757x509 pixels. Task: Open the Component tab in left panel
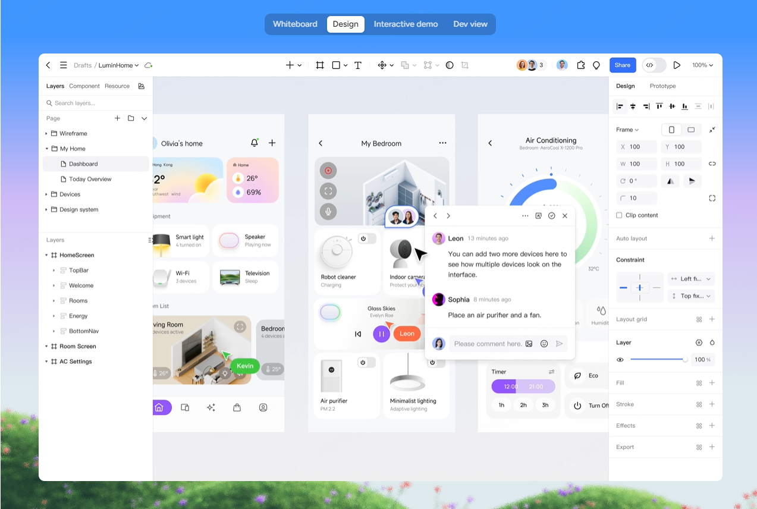(x=84, y=86)
